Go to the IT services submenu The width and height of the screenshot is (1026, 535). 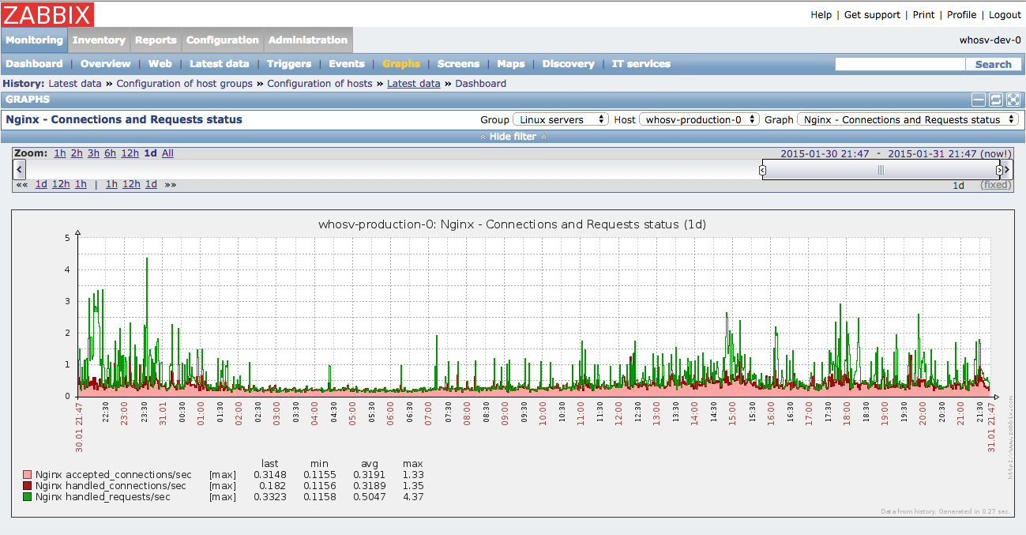641,64
